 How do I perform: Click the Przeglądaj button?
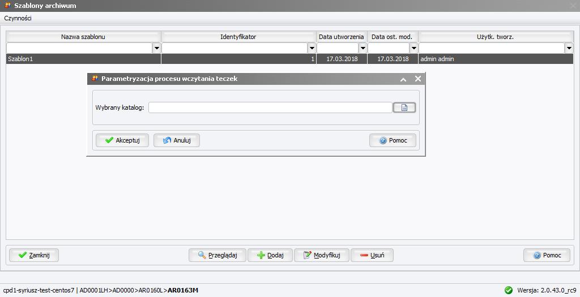[x=217, y=255]
